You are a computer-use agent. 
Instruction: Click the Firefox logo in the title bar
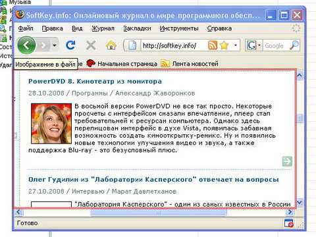coord(20,15)
